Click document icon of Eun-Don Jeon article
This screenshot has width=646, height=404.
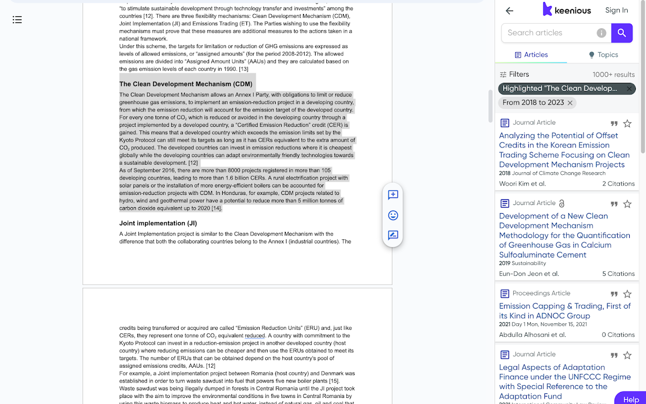504,204
